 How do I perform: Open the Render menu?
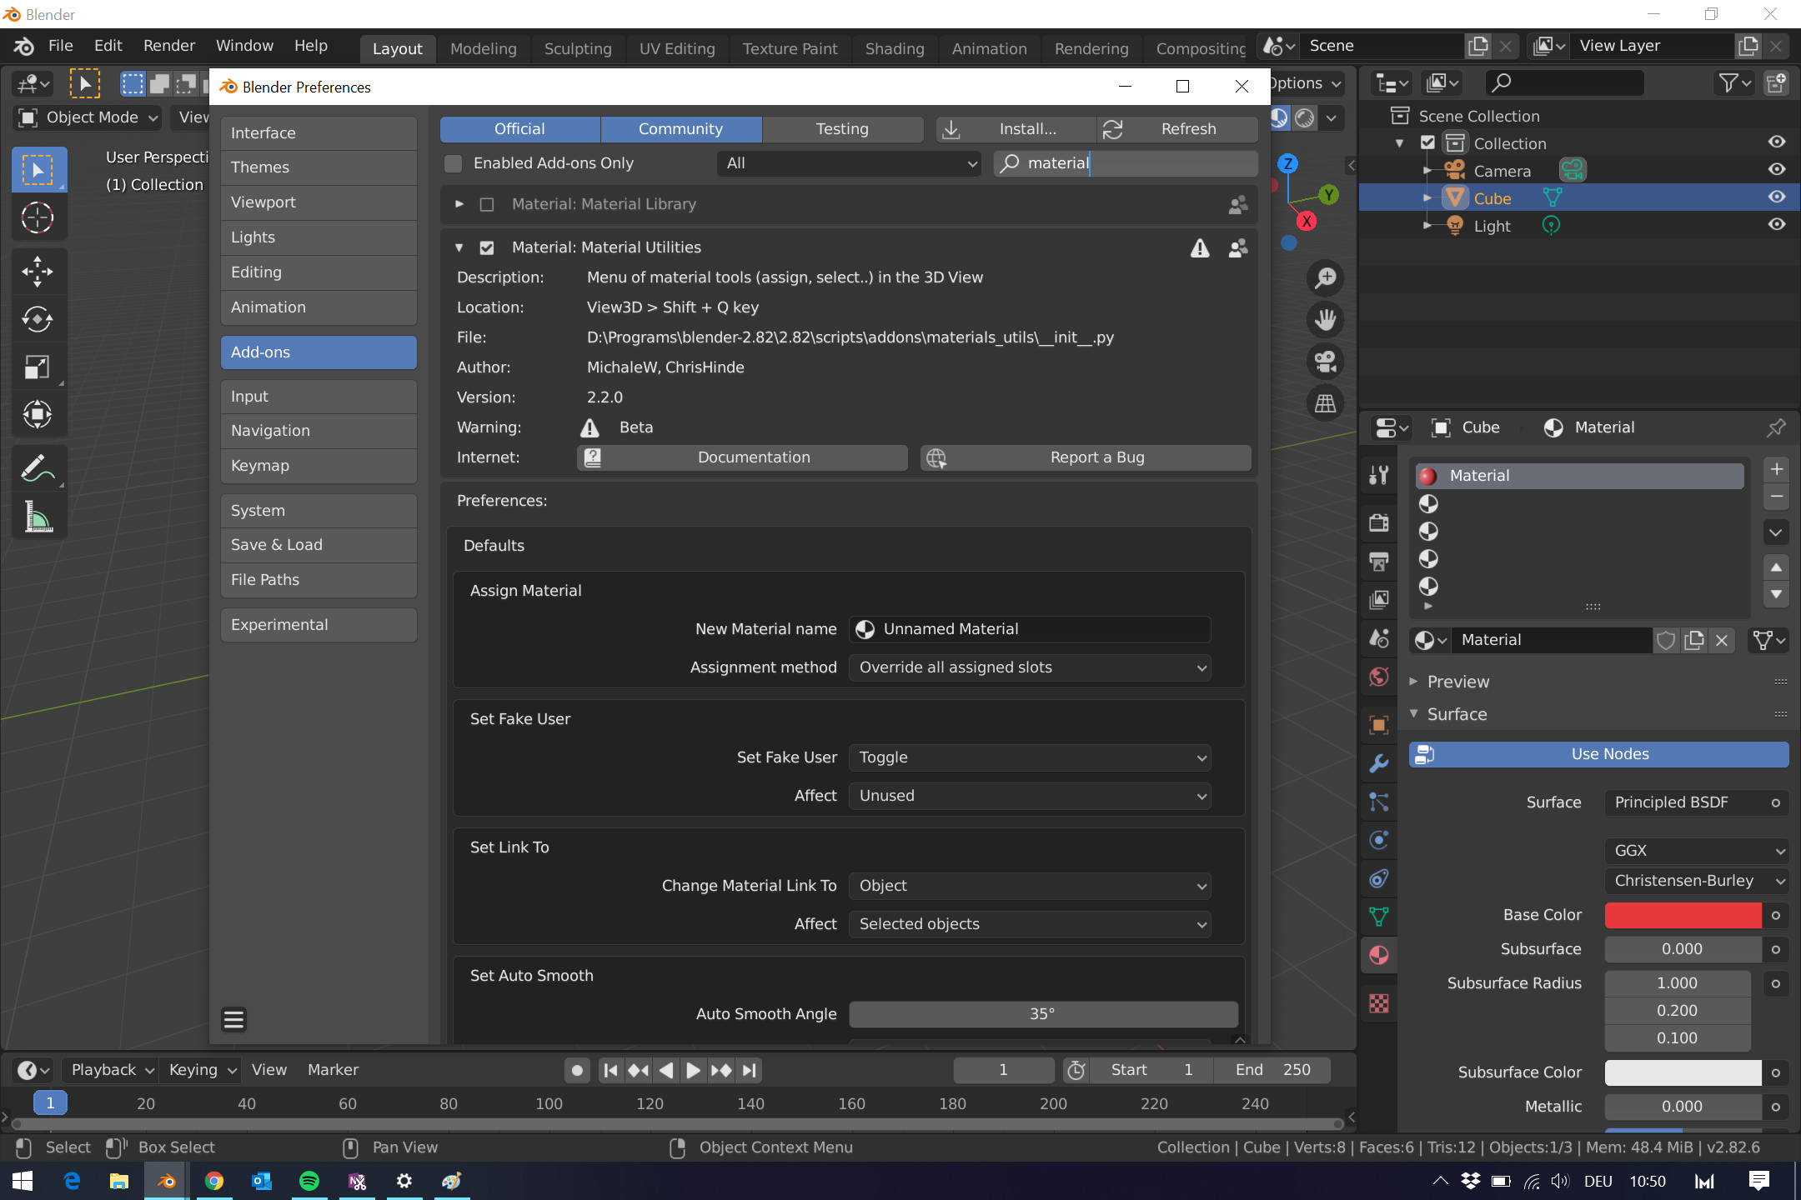coord(169,46)
